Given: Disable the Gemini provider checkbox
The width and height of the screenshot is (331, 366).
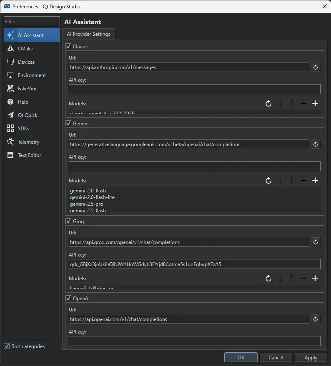Looking at the screenshot, I should pyautogui.click(x=69, y=124).
